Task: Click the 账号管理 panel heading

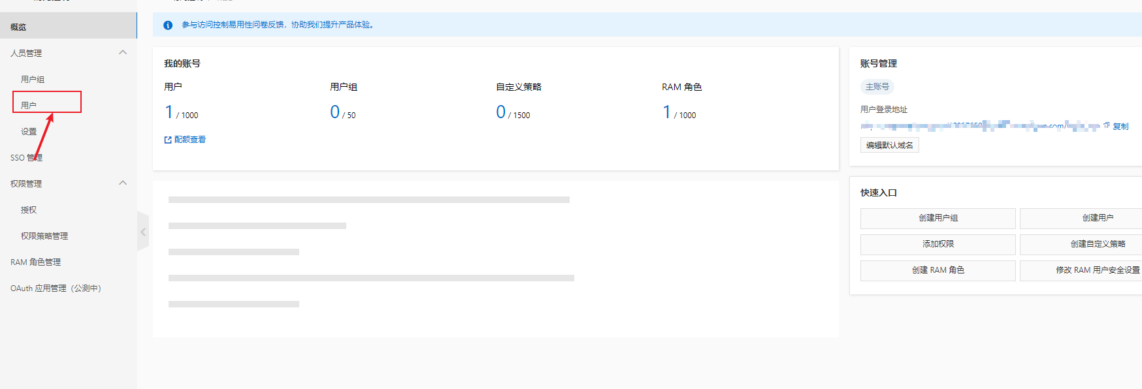Action: click(879, 63)
